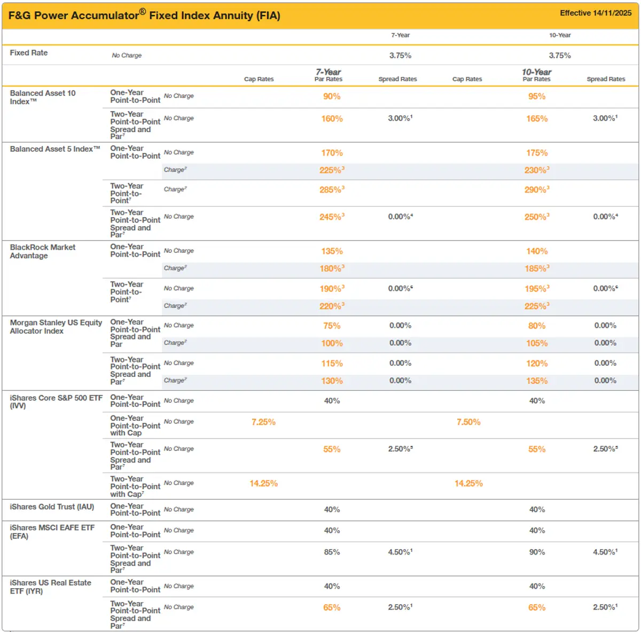The height and width of the screenshot is (632, 641).
Task: Click the Effective 14/11/2025 date text
Action: [596, 13]
